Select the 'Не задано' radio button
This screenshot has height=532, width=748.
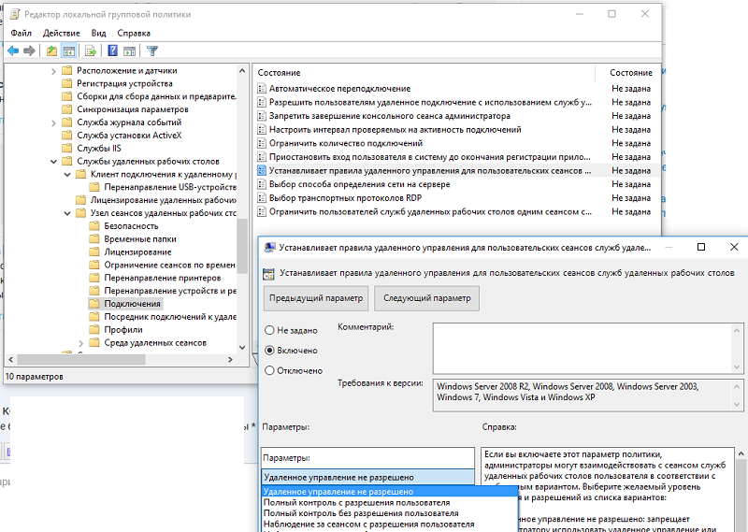[x=269, y=330]
